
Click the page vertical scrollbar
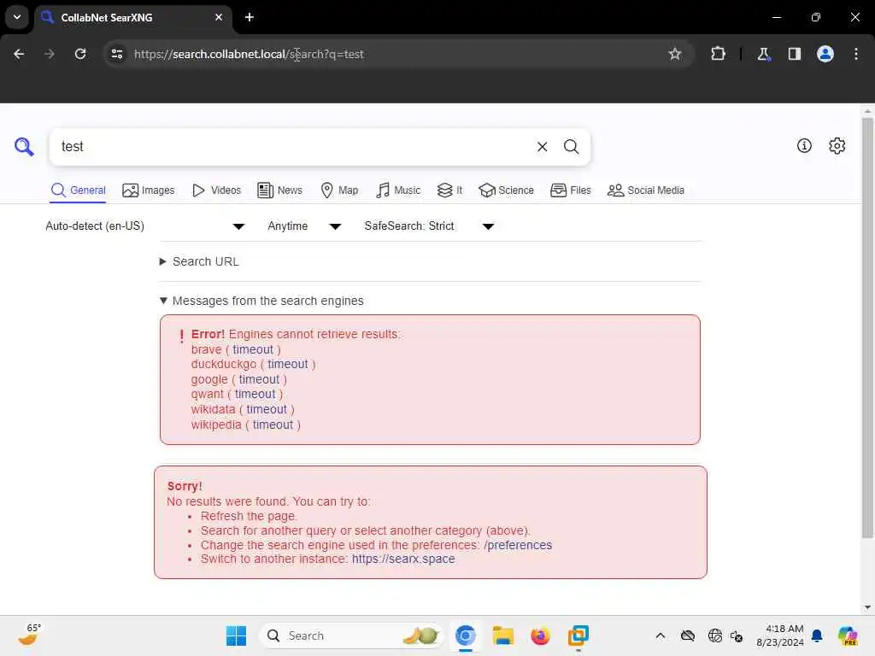(x=866, y=328)
